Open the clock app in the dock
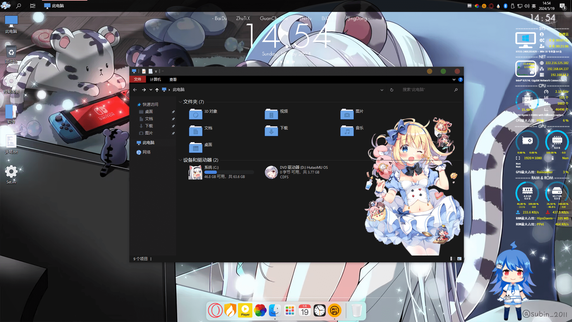 click(319, 310)
